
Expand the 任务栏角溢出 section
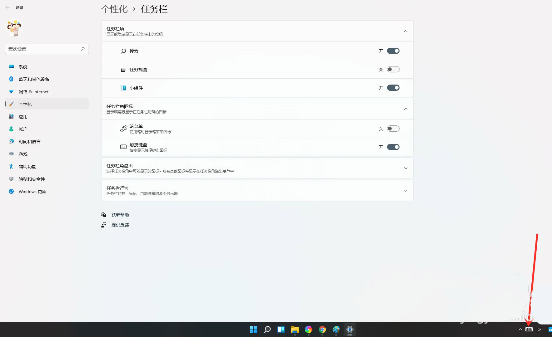pos(405,168)
